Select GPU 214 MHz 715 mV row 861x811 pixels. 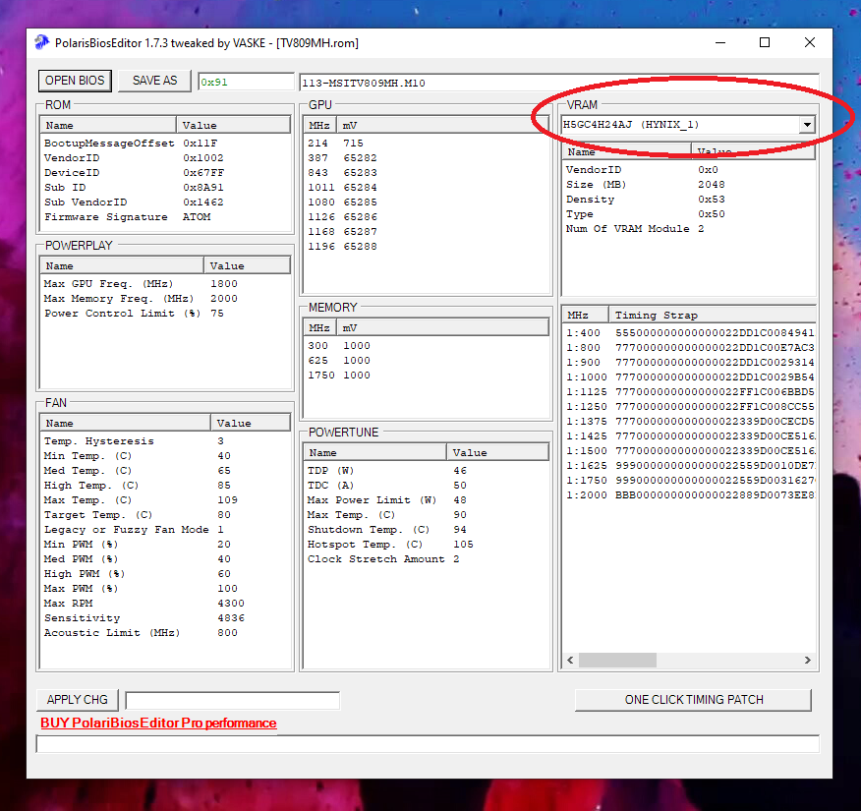point(427,144)
